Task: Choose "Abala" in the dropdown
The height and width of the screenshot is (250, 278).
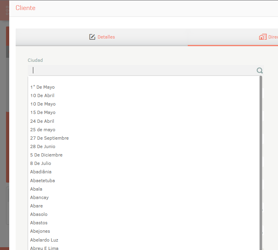Action: [x=144, y=189]
